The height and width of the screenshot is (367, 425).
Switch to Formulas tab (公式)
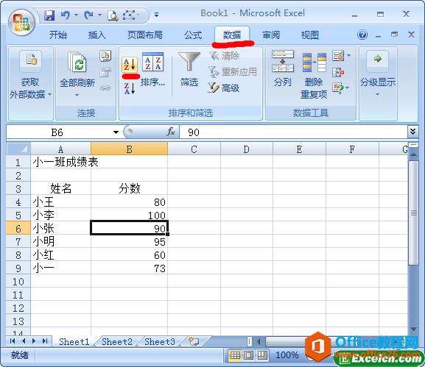193,35
